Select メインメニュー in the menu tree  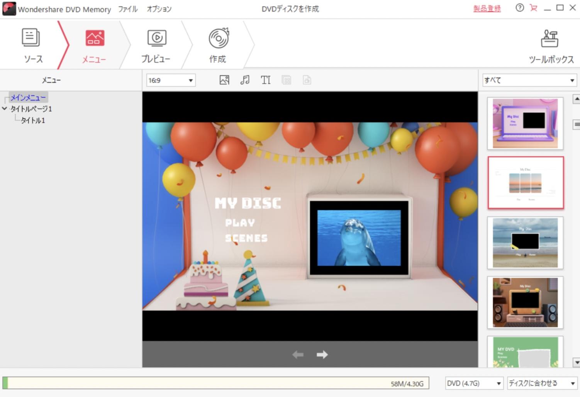pyautogui.click(x=28, y=97)
